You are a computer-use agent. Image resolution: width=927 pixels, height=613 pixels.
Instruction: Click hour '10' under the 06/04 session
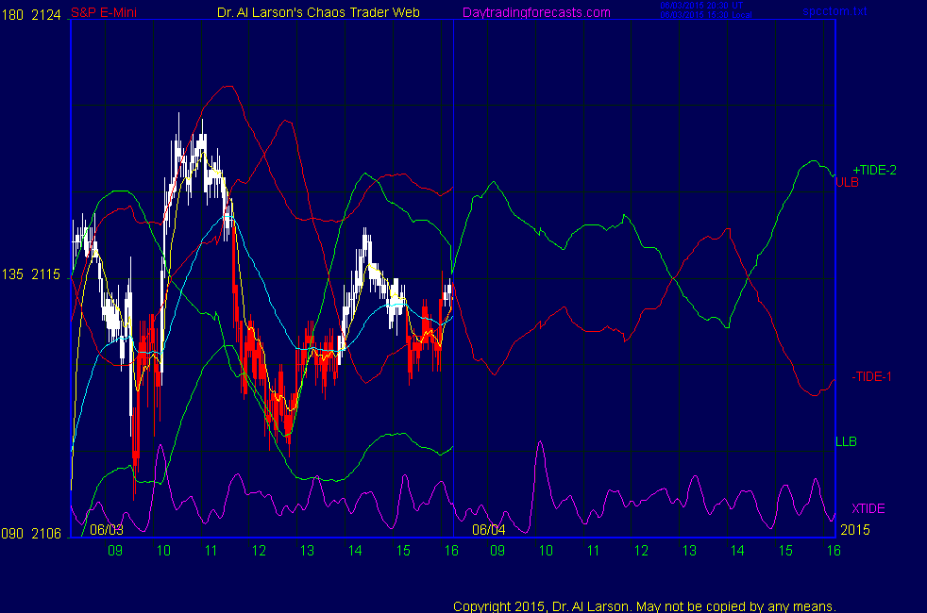click(x=545, y=551)
